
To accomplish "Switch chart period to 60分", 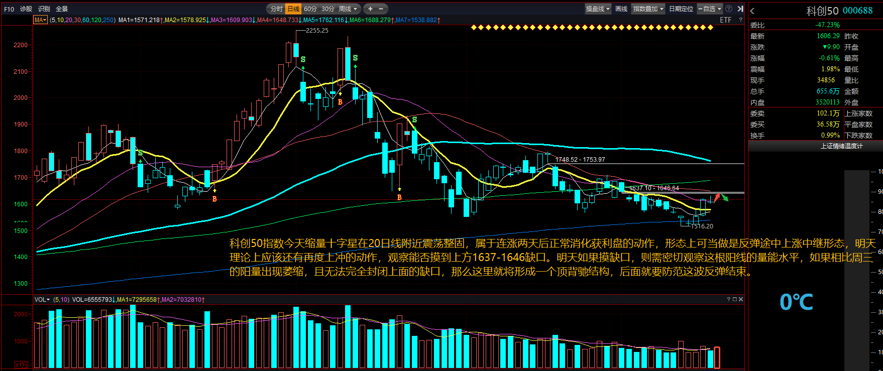I will [x=310, y=9].
